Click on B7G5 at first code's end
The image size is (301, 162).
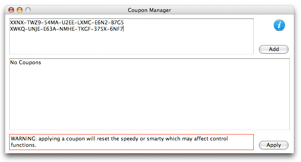pos(117,22)
